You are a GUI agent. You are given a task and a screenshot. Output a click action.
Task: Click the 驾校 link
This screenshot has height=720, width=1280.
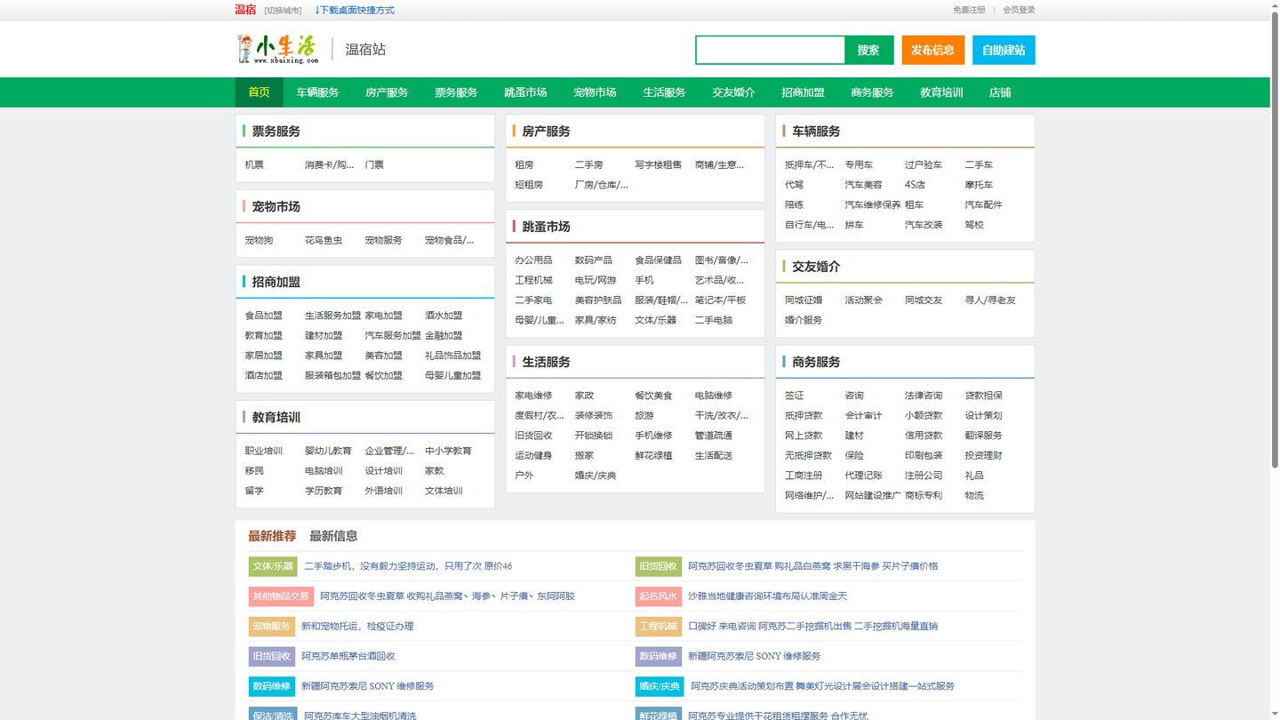974,226
